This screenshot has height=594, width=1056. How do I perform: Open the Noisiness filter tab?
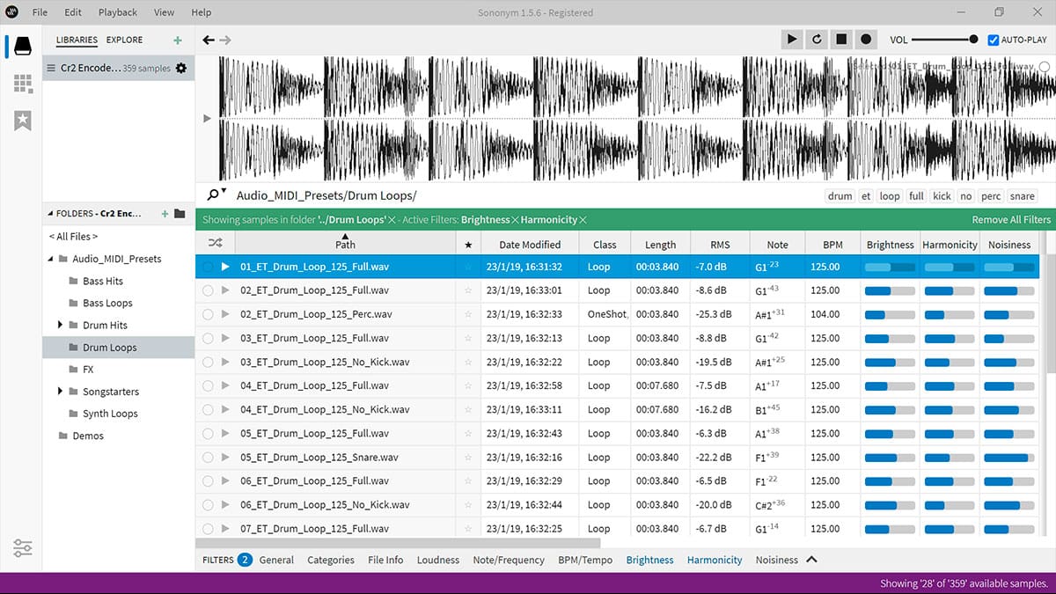777,560
